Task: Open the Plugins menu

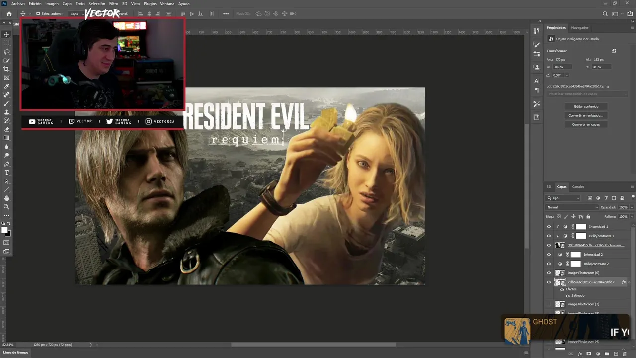Action: 150,4
